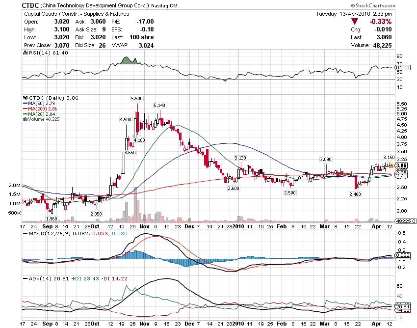Click the Capital Goods sector description
This screenshot has width=417, height=328.
point(77,14)
